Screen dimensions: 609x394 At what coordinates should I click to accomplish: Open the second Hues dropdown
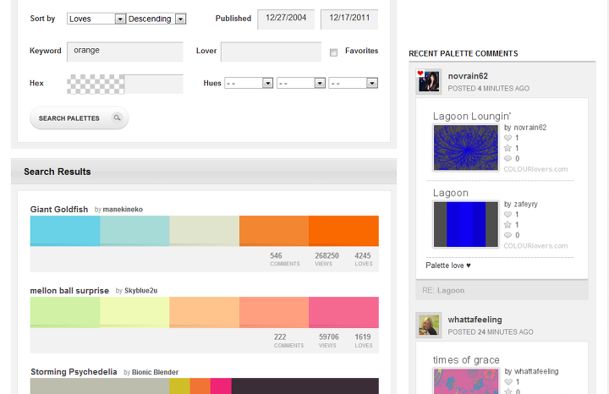pos(300,83)
